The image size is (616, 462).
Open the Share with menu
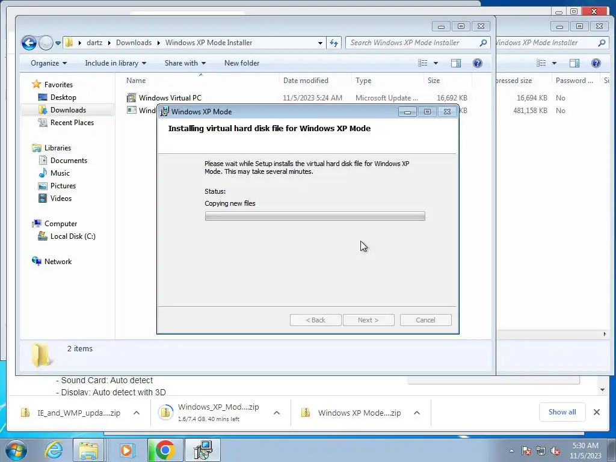point(185,63)
